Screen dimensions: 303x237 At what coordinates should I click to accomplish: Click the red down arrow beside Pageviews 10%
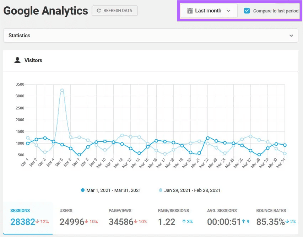tap(136, 221)
